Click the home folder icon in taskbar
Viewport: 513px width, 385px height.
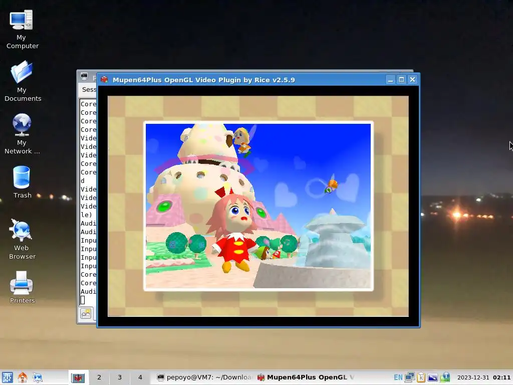[x=22, y=377]
